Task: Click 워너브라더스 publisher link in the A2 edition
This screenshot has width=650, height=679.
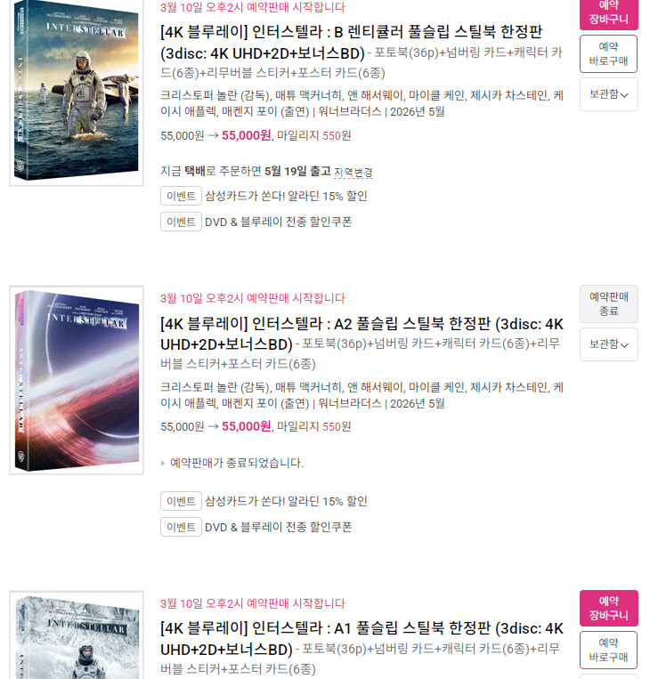Action: pyautogui.click(x=350, y=404)
